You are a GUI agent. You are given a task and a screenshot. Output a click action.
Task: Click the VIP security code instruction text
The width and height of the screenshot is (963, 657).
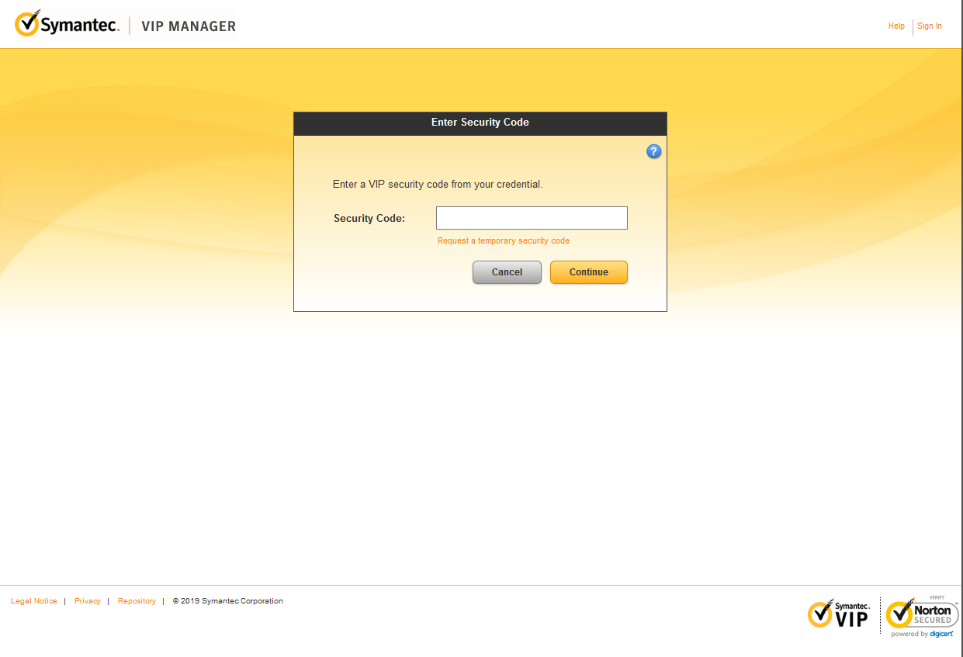pos(437,185)
